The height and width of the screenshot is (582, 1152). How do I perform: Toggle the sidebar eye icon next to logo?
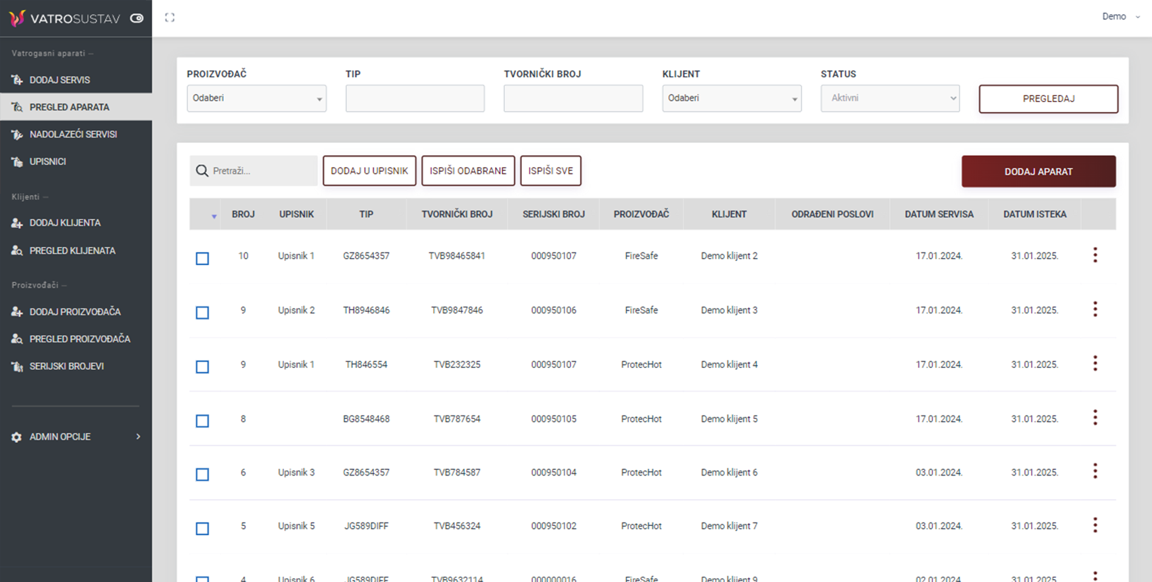[137, 18]
